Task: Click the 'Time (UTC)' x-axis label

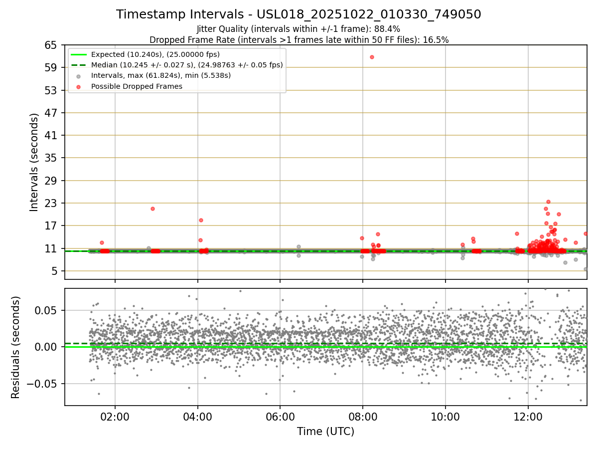Action: (x=325, y=432)
